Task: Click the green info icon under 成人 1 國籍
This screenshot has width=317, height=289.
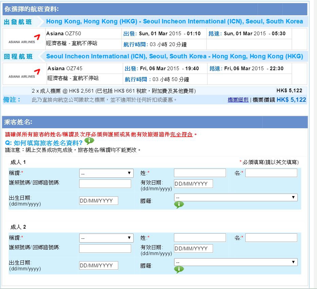Action: (x=179, y=205)
